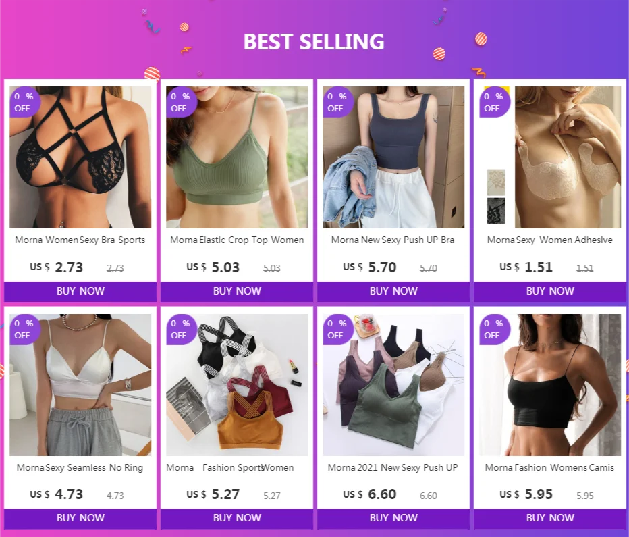This screenshot has width=629, height=537.
Task: Open the white satin bralette product image
Action: pyautogui.click(x=80, y=385)
